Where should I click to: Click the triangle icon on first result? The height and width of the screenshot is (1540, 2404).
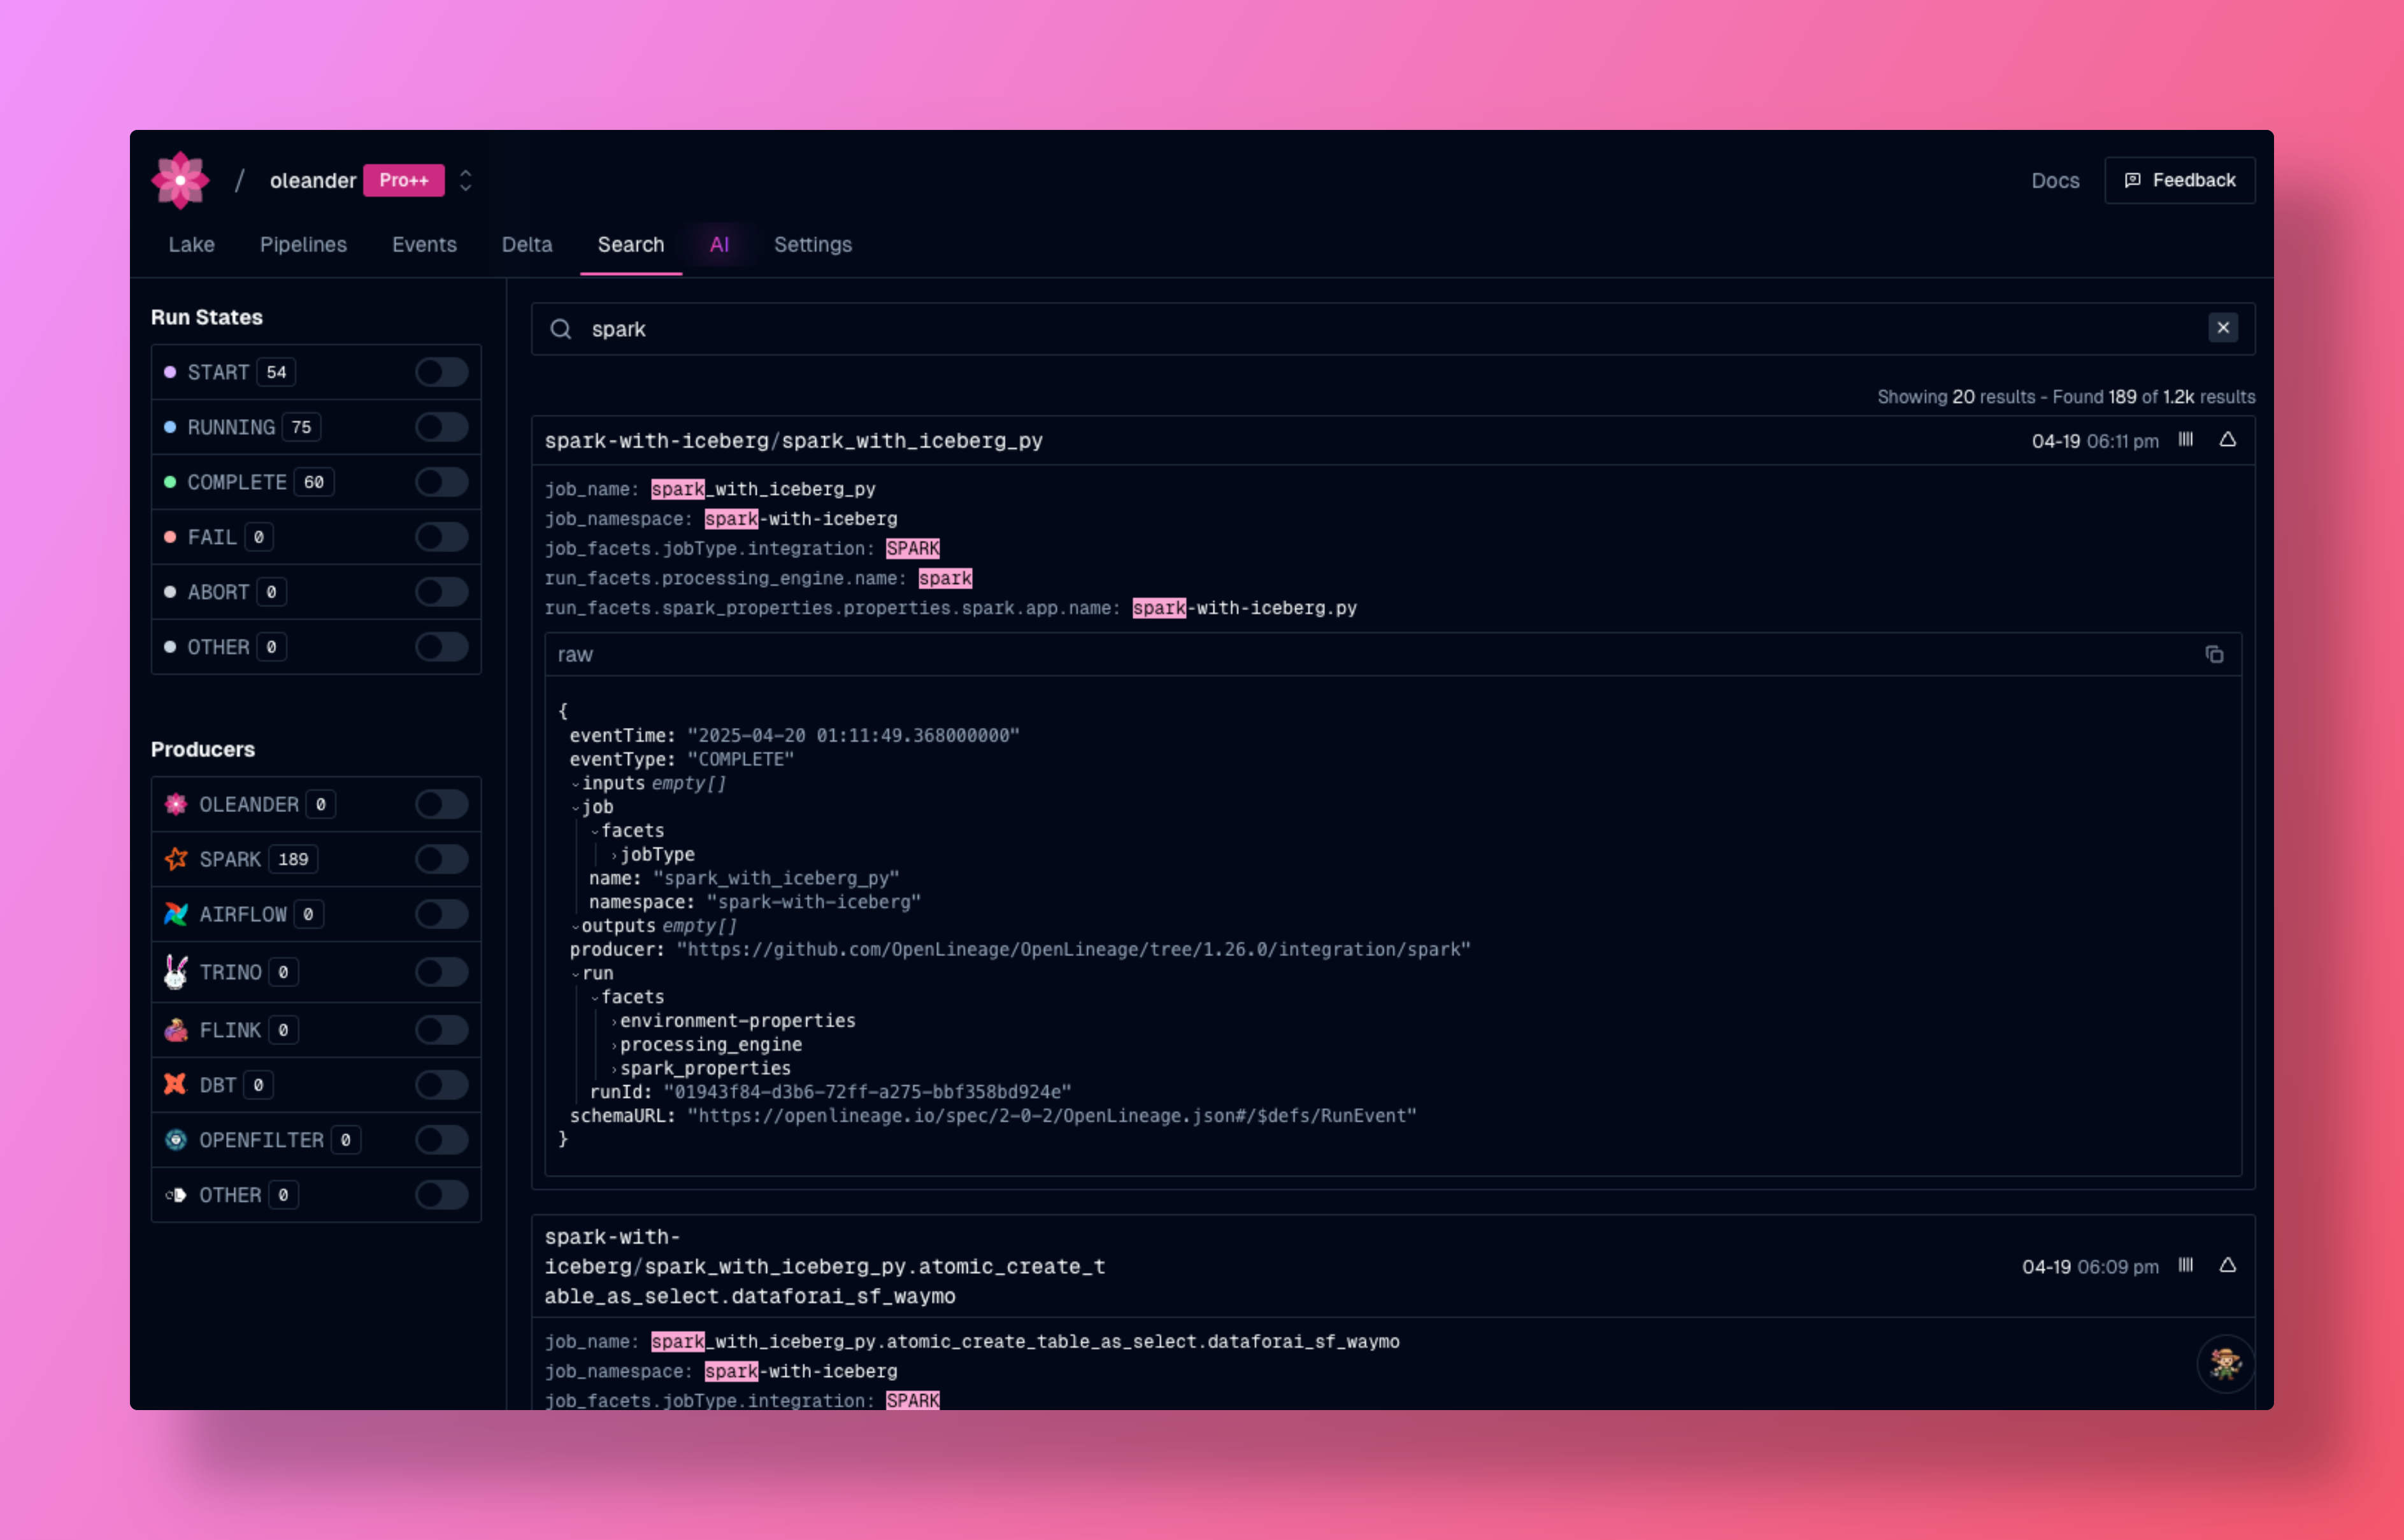click(2227, 440)
